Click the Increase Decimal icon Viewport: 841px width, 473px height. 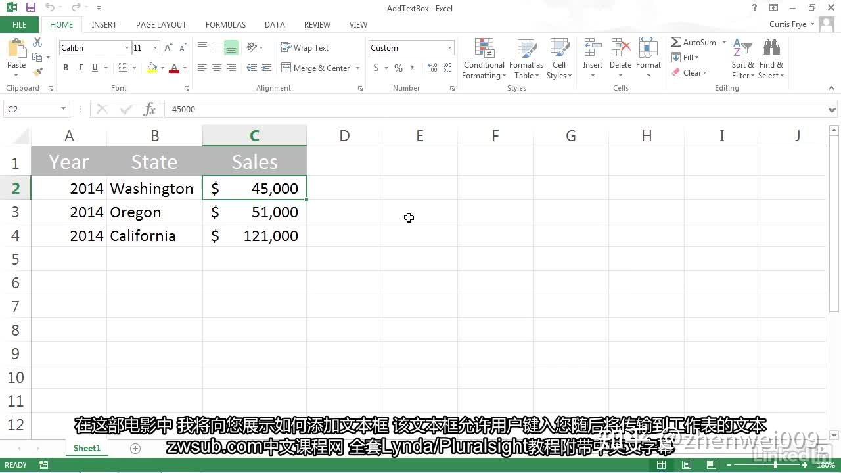click(432, 68)
